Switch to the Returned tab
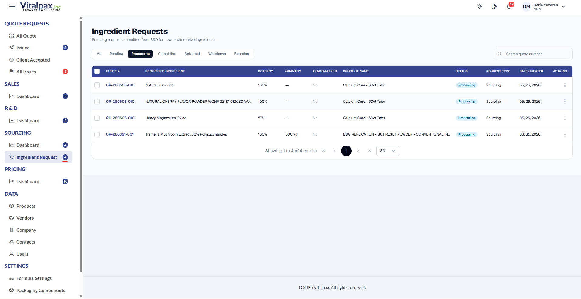This screenshot has height=299, width=581. (192, 54)
